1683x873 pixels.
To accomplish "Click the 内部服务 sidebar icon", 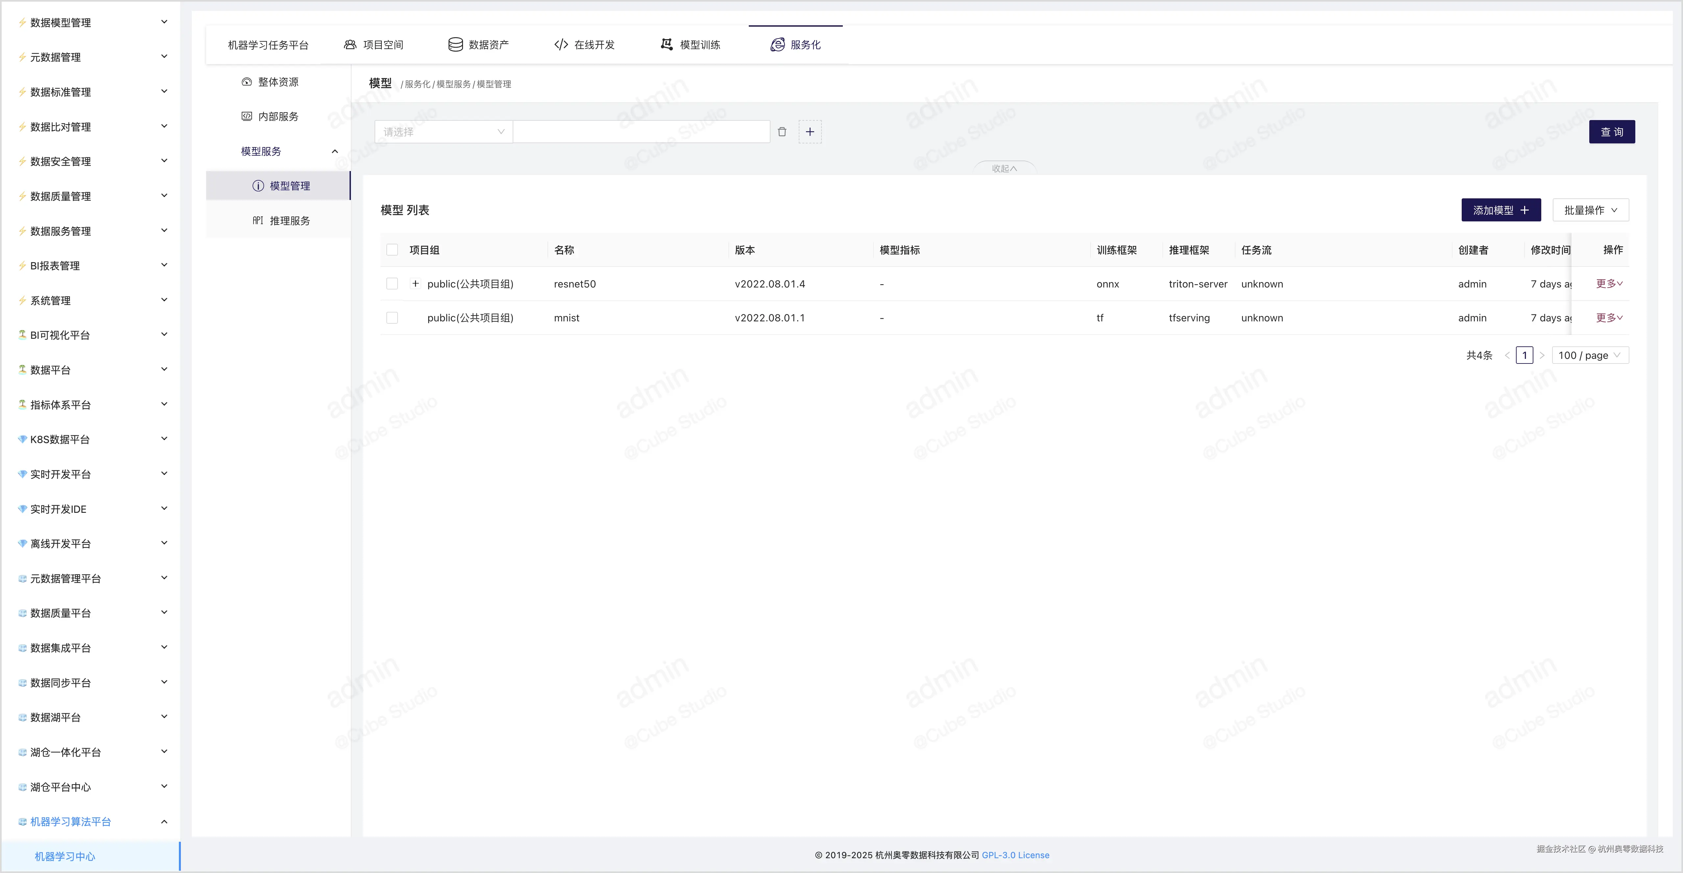I will click(246, 116).
